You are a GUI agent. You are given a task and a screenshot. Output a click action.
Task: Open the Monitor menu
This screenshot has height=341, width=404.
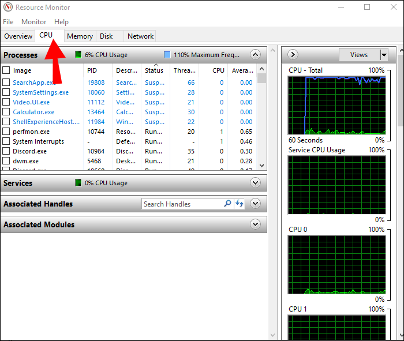pos(33,21)
